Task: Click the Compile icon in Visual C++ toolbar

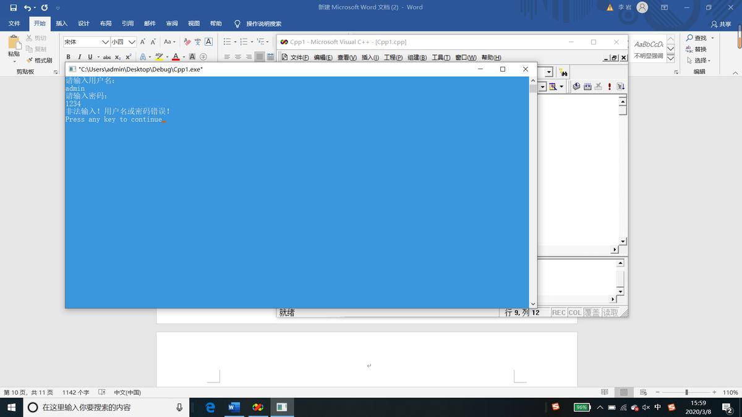Action: click(x=576, y=86)
